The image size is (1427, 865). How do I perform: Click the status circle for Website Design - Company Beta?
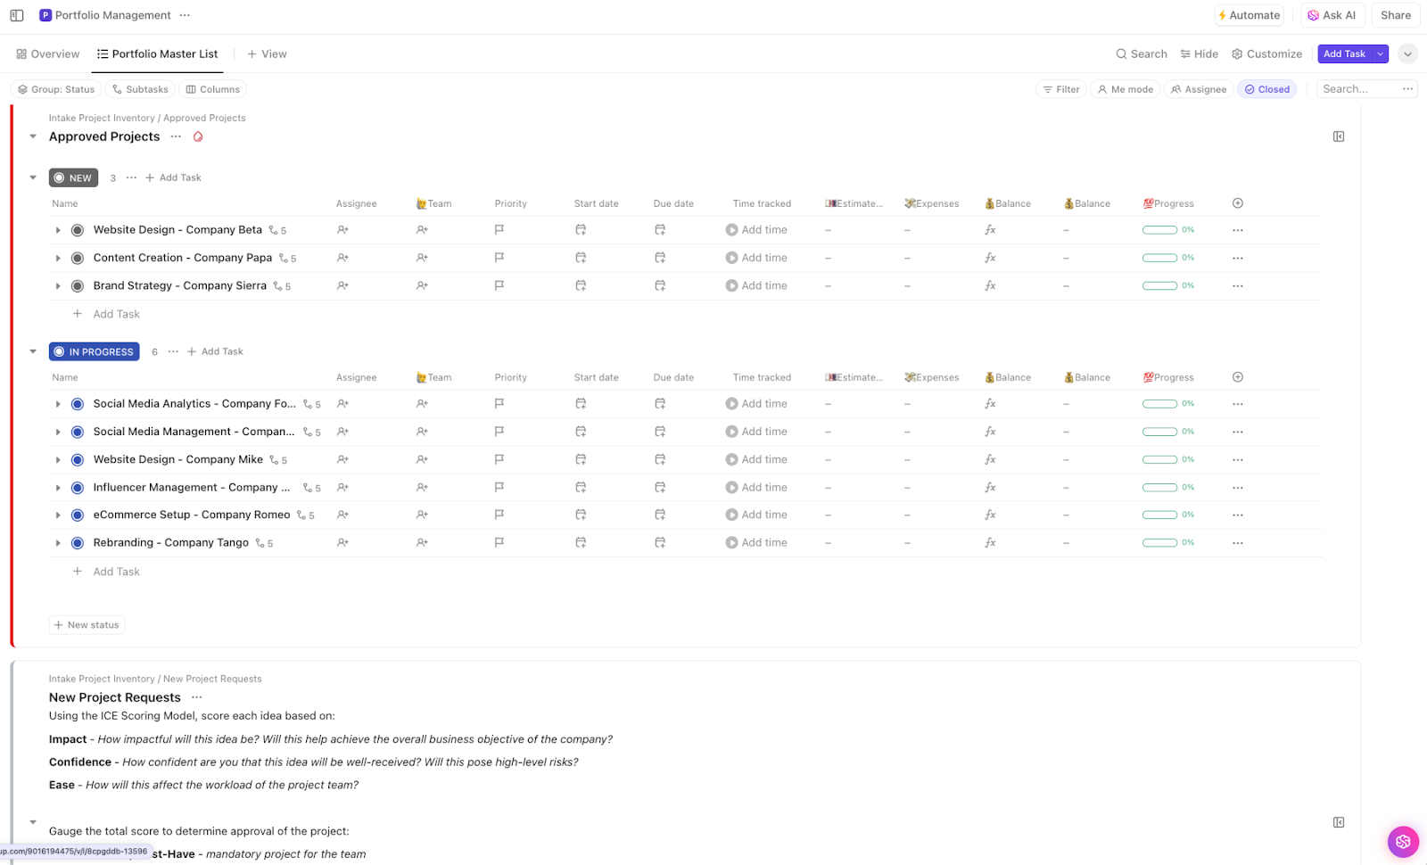[78, 230]
